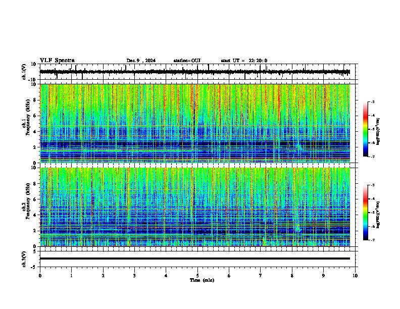Click the date text "Dec. 9, 2024"
This screenshot has width=400, height=309.
[141, 61]
